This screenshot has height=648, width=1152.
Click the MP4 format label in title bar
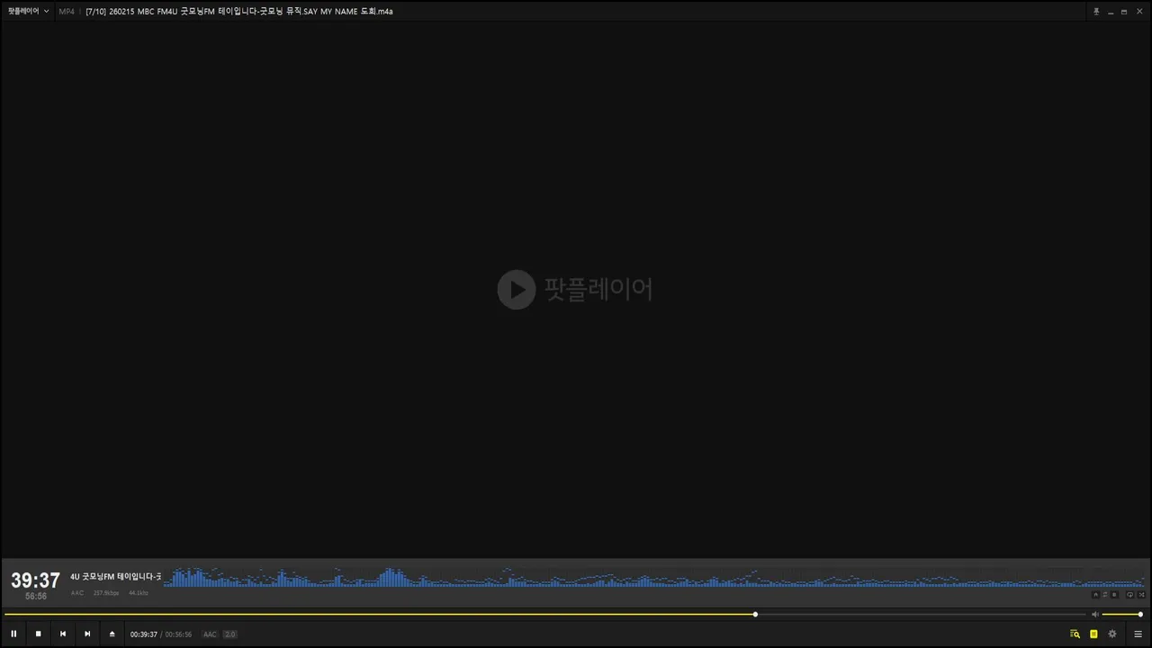click(67, 12)
